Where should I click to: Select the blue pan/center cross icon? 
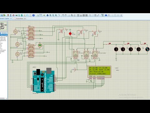click(x=47, y=15)
